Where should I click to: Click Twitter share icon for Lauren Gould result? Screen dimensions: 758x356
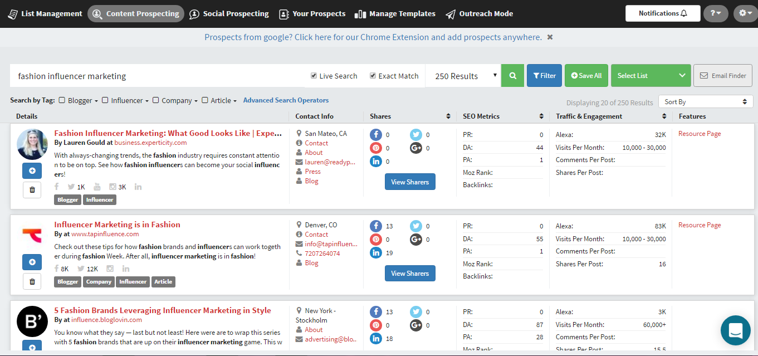click(416, 134)
